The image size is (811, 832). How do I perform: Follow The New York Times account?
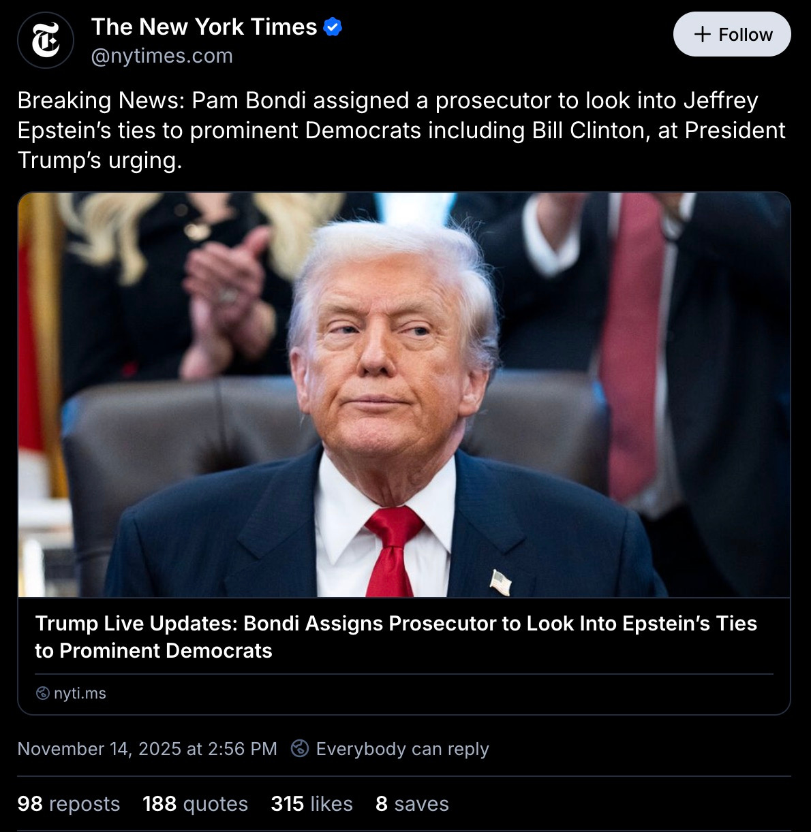pos(732,35)
